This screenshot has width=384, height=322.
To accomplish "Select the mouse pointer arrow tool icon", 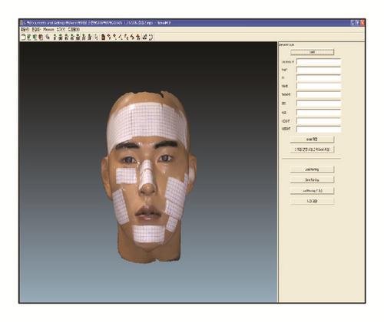I will 96,38.
